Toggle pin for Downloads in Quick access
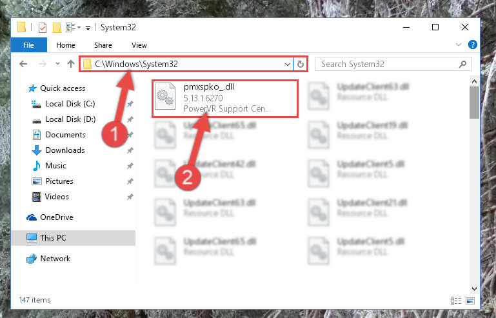 130,150
